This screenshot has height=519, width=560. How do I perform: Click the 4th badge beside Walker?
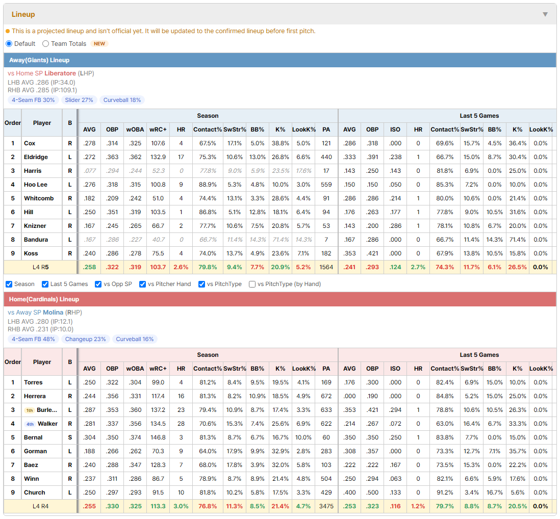[x=30, y=424]
